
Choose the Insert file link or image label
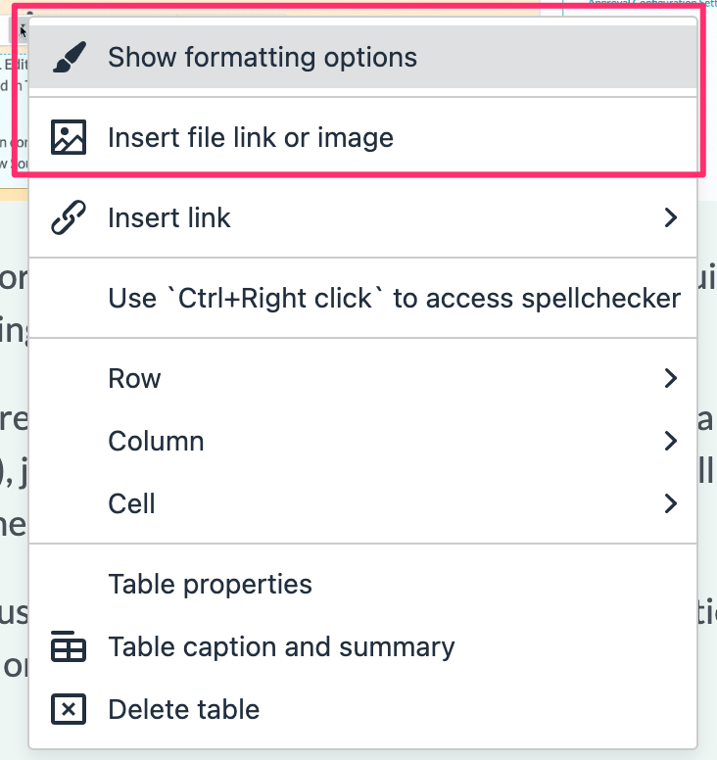(251, 137)
